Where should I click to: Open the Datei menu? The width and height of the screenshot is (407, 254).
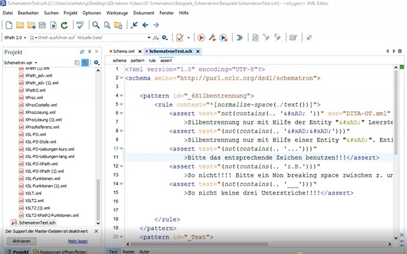click(x=8, y=12)
